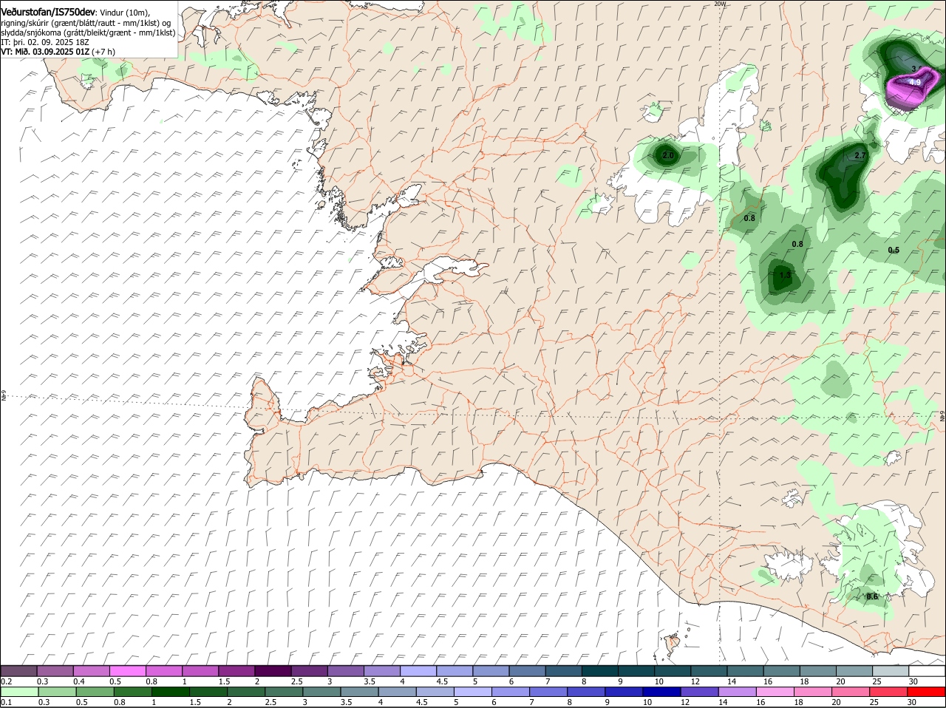Click the 'VT: Mið. 03.09.2025 01Z' valid time line
Viewport: 946px width, 708px height.
pyautogui.click(x=58, y=52)
